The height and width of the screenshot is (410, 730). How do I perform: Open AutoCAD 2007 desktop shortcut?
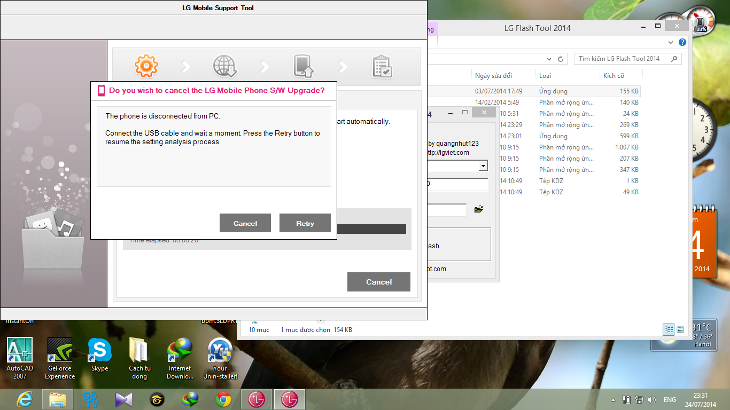click(x=20, y=358)
